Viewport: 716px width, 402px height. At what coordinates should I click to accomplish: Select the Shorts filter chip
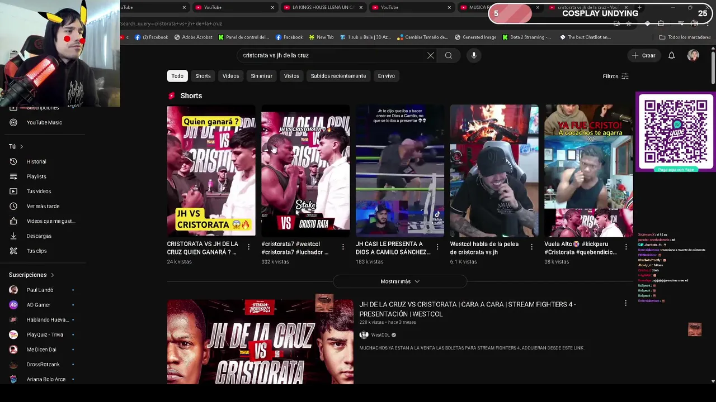203,76
